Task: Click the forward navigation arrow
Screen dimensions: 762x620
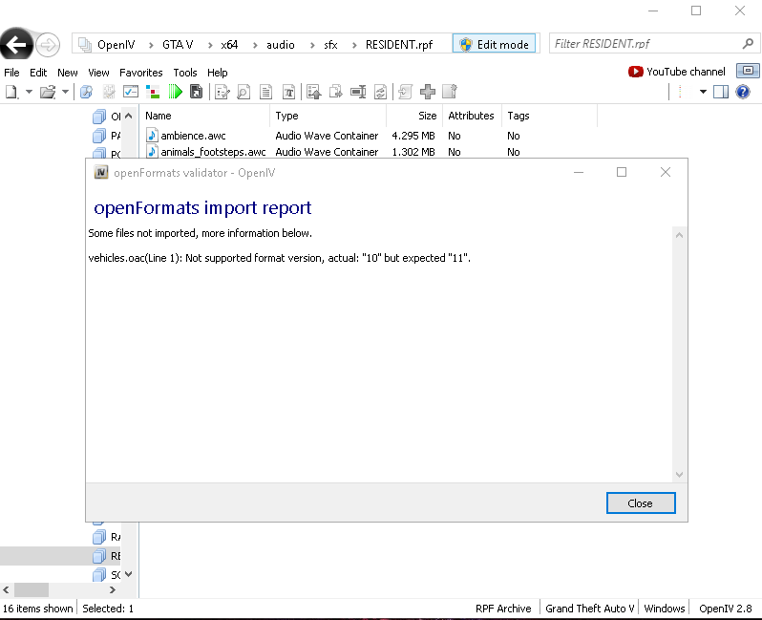Action: click(x=48, y=45)
